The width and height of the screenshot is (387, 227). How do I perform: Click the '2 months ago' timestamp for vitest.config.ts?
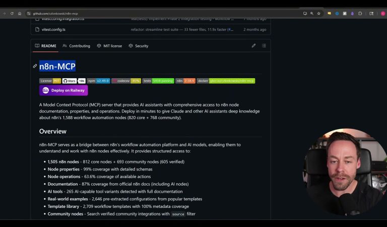click(x=254, y=29)
